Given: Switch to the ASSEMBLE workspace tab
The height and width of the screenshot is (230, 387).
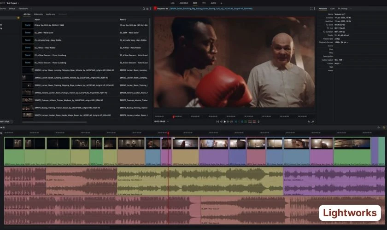Looking at the screenshot, I should click(x=184, y=3).
